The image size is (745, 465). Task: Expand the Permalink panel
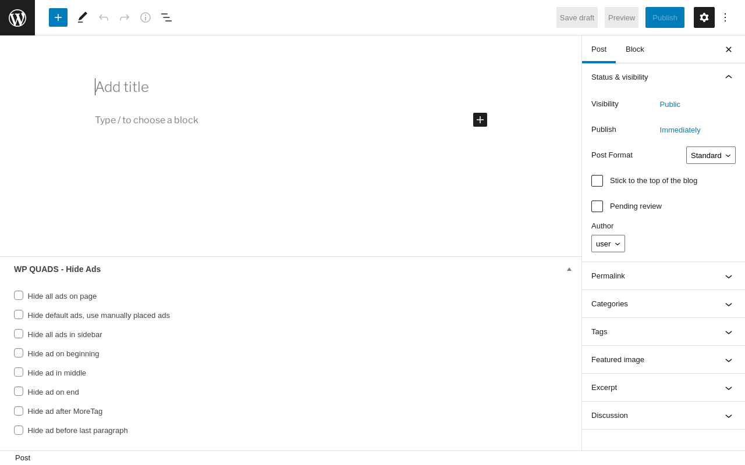[x=664, y=276]
